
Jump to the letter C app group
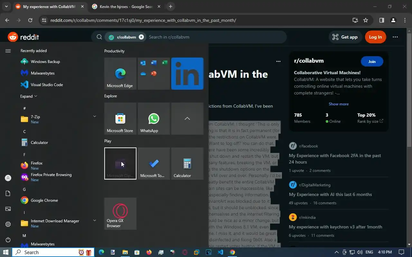coord(24,131)
